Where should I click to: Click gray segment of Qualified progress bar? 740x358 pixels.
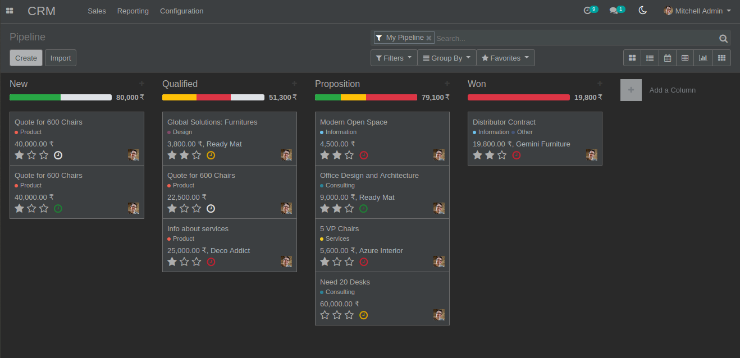248,97
